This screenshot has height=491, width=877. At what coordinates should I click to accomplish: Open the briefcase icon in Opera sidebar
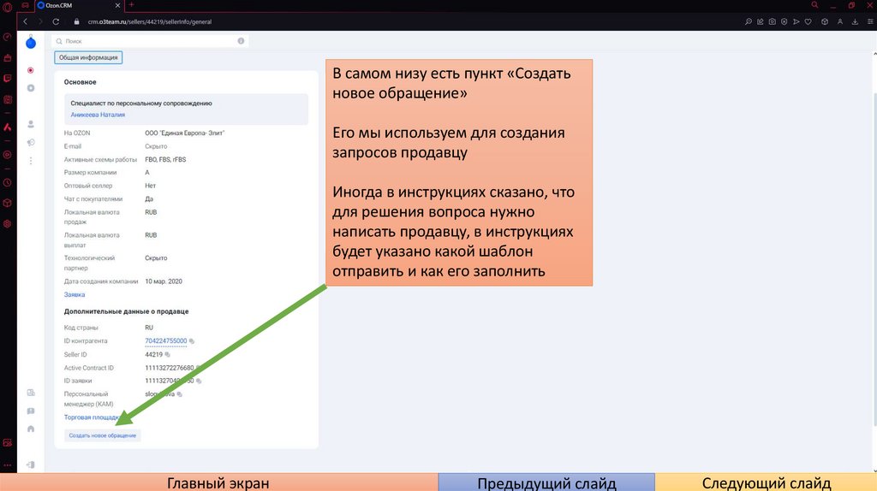7,57
